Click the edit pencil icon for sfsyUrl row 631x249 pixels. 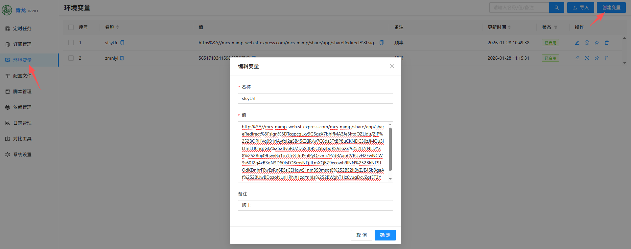pyautogui.click(x=577, y=43)
